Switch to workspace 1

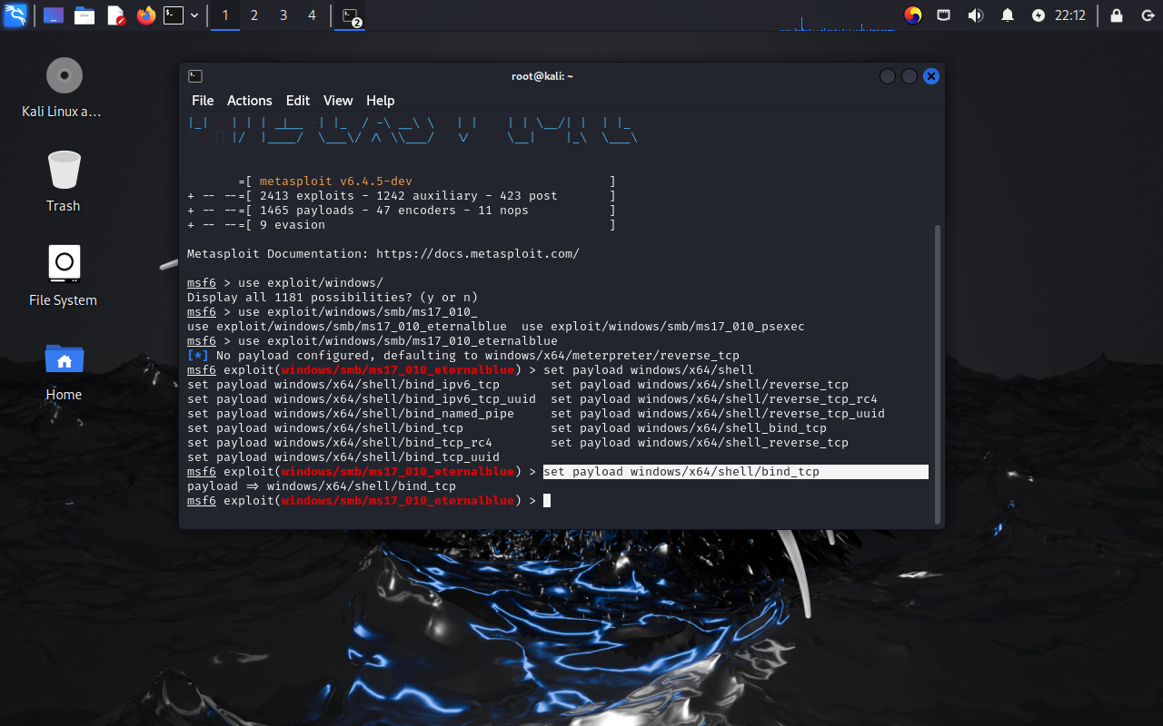[x=225, y=15]
